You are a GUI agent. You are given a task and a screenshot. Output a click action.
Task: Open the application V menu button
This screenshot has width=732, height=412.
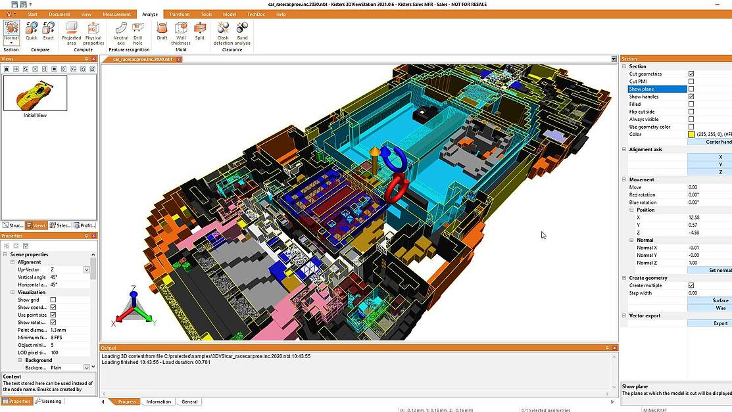coord(9,14)
